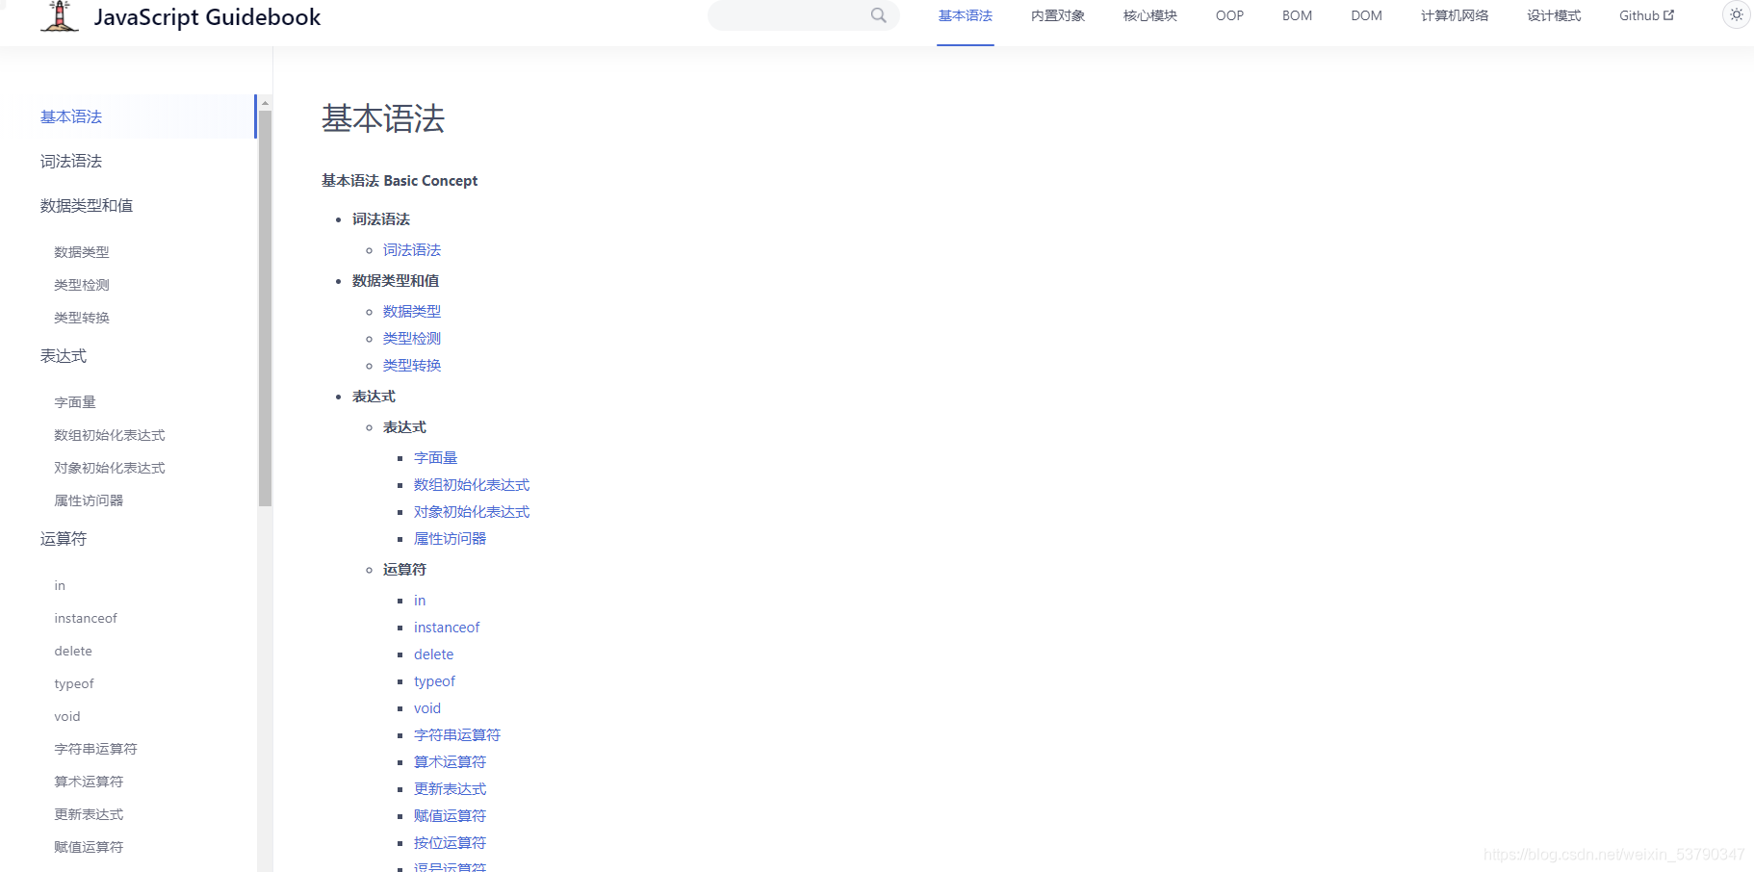Follow the 属性访问器 content link

tap(451, 538)
